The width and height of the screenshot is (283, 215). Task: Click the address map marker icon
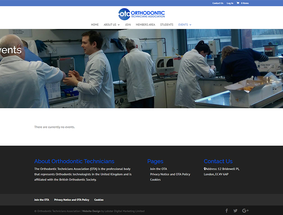point(205,169)
